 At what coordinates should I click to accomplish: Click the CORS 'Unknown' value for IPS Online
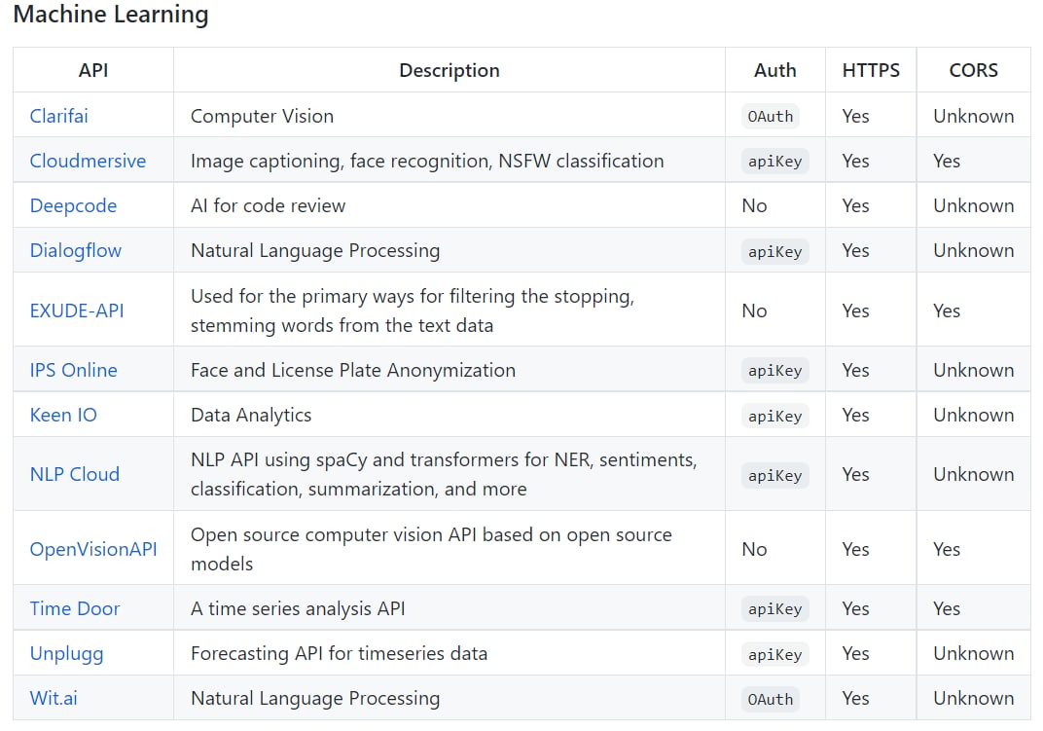tap(974, 370)
